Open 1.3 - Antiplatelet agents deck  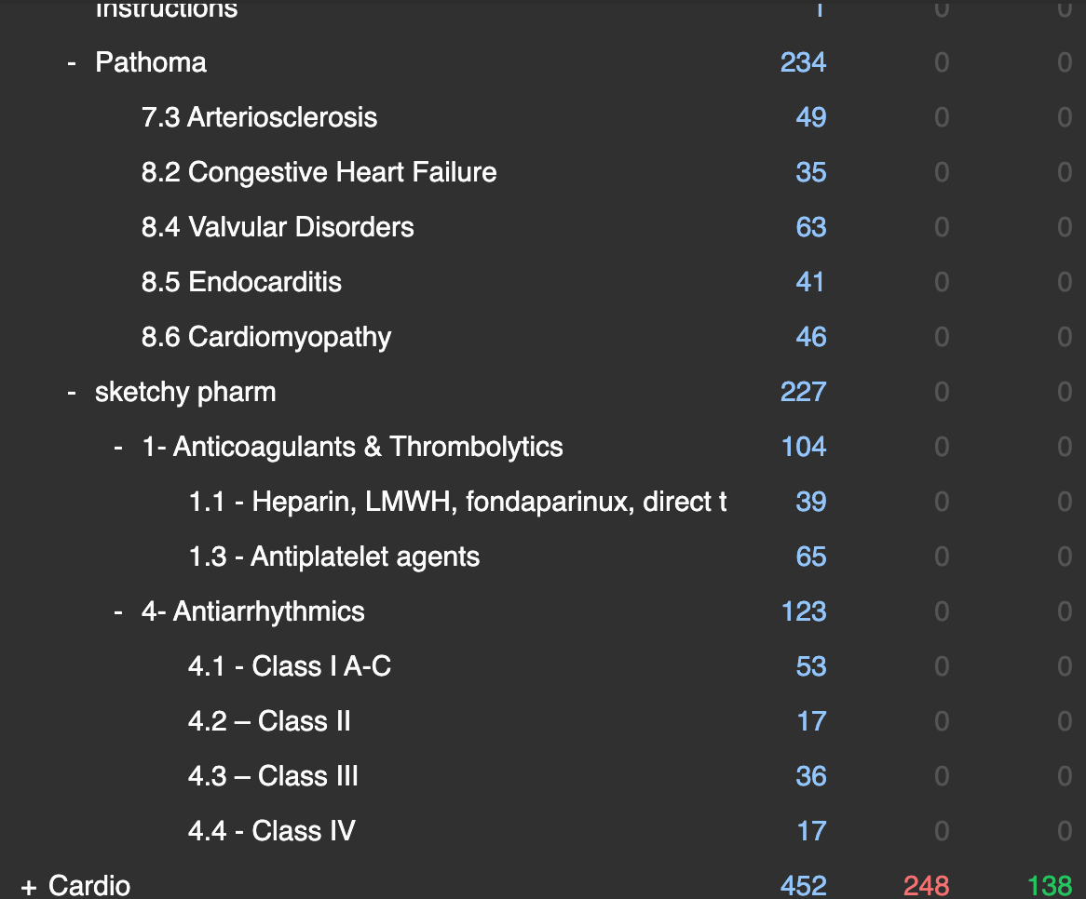click(x=333, y=557)
